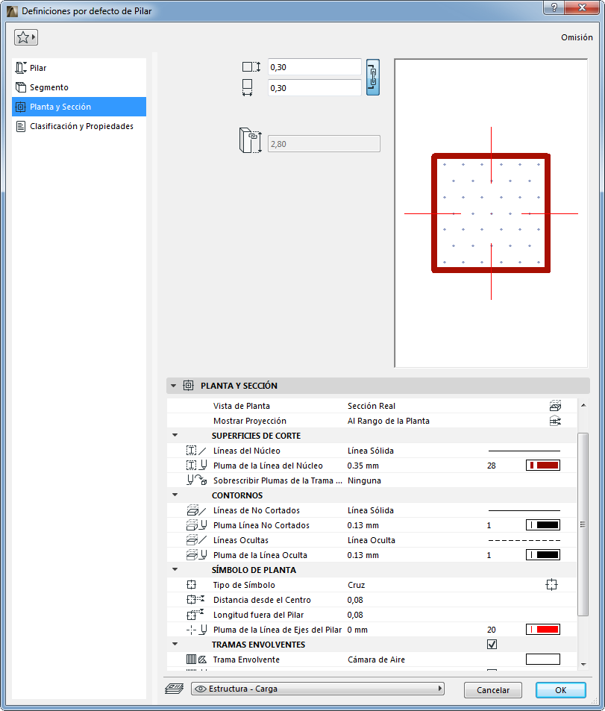Collapse the PLANTA Y SECCIÓN panel
Viewport: 605px width, 711px height.
pyautogui.click(x=173, y=386)
